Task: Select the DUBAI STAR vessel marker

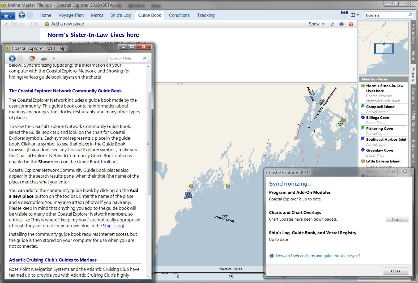Action: tap(225, 216)
